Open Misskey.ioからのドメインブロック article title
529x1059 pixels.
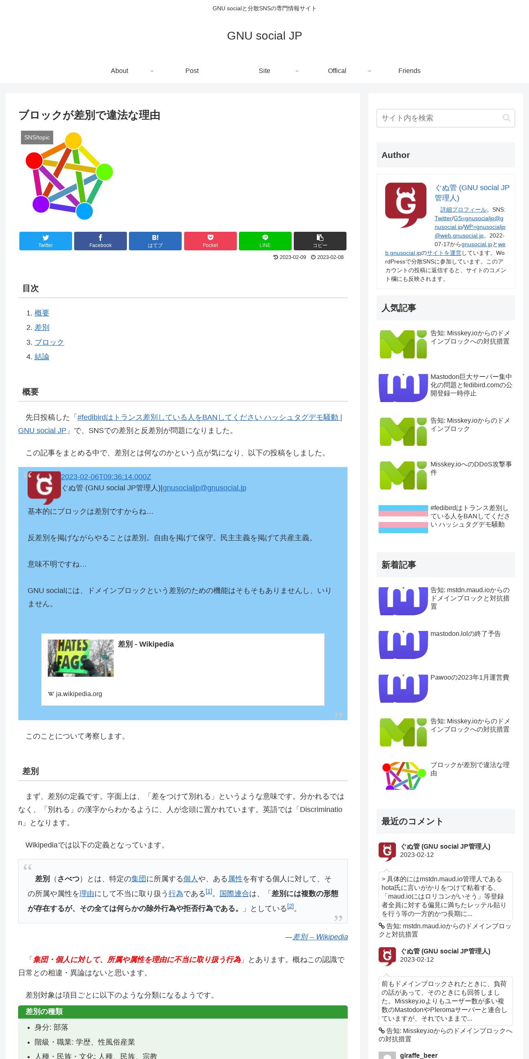tap(470, 425)
